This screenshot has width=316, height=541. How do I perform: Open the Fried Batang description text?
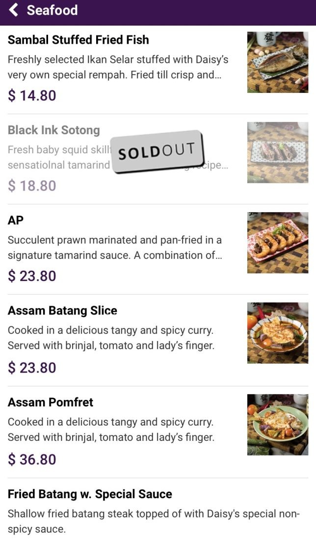[x=153, y=522]
